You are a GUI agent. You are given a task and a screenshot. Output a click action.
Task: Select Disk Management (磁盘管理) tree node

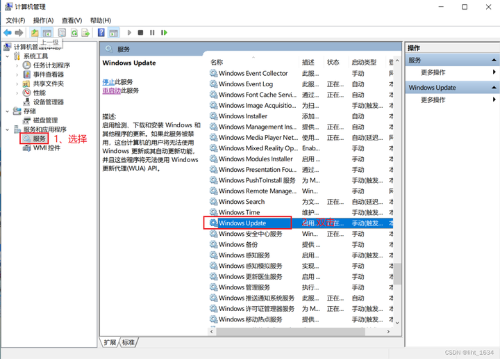pyautogui.click(x=45, y=120)
